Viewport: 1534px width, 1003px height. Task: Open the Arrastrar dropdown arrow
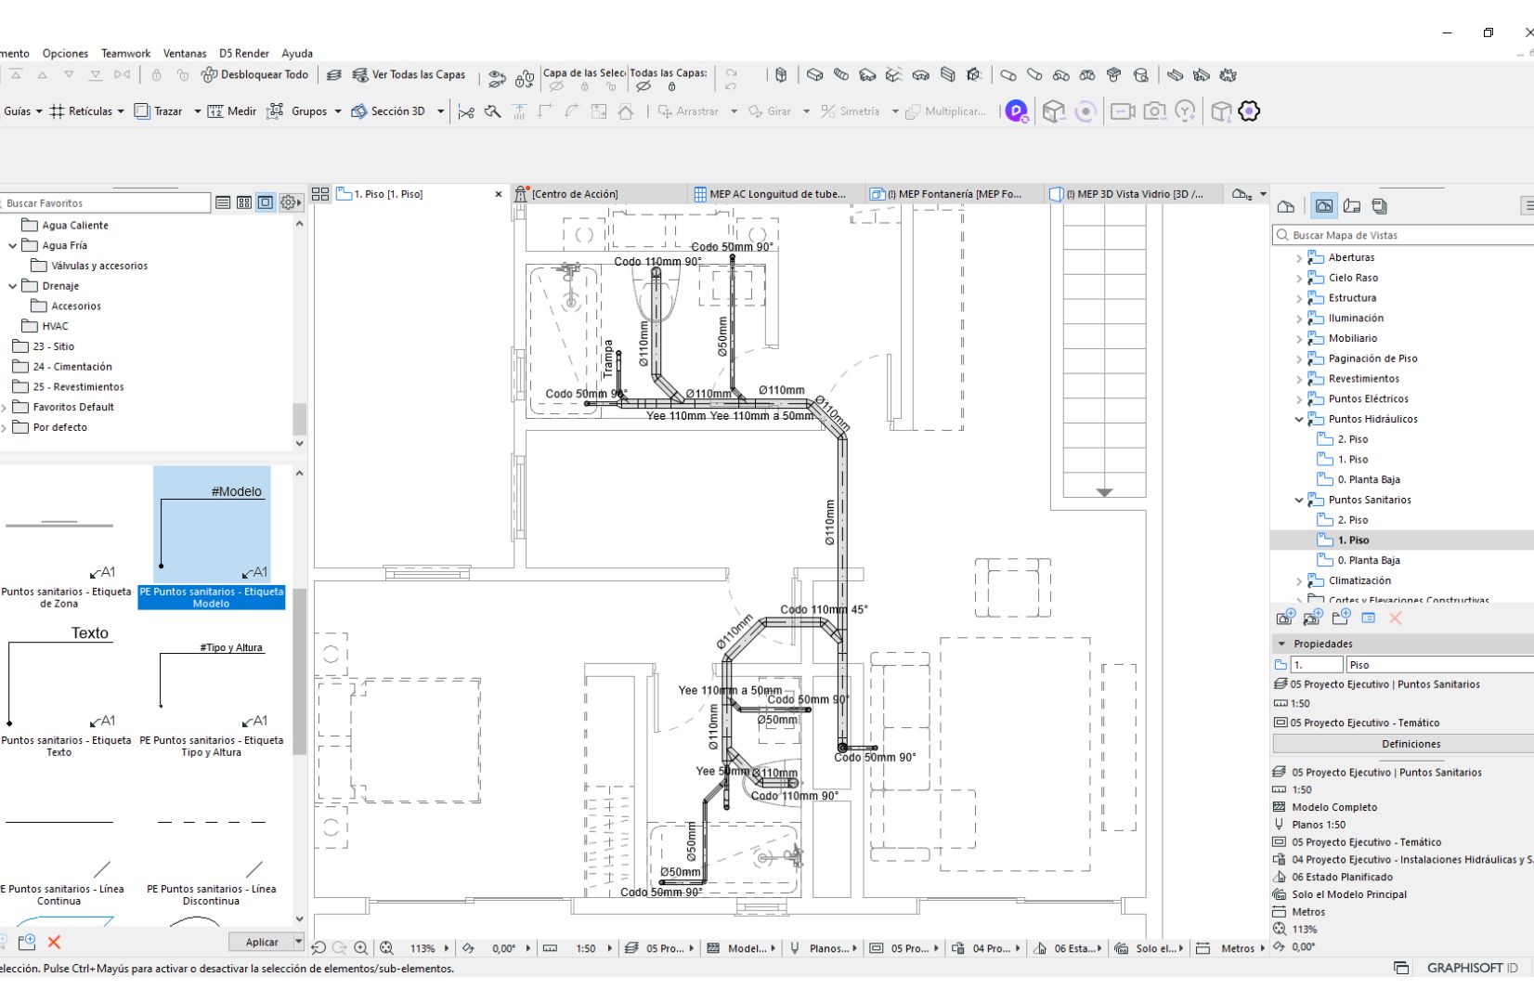[x=733, y=111]
